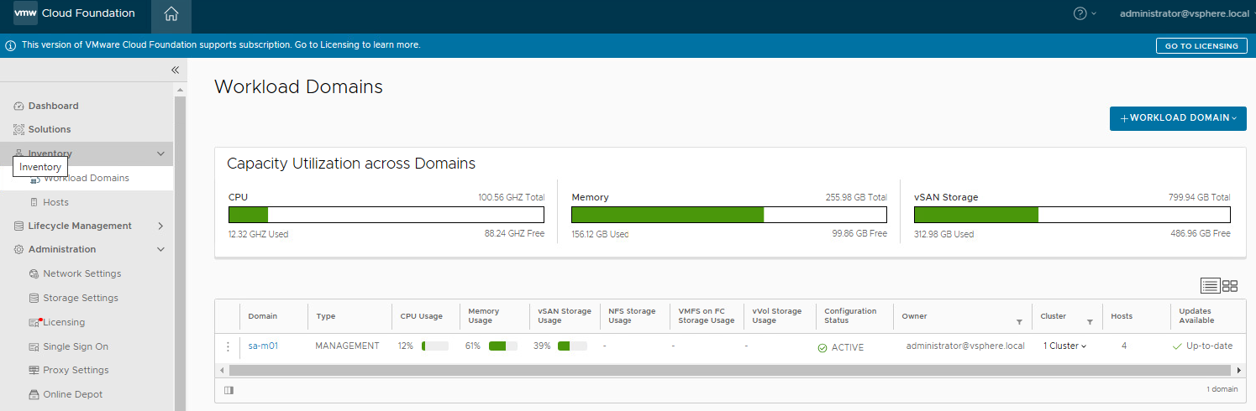
Task: Click the Administration gear icon
Action: pyautogui.click(x=18, y=250)
